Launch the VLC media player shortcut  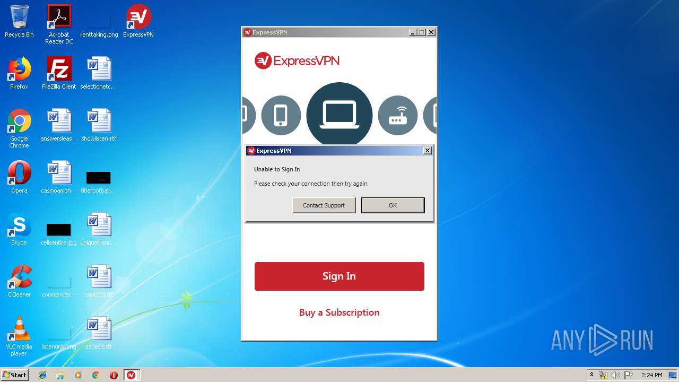point(19,336)
